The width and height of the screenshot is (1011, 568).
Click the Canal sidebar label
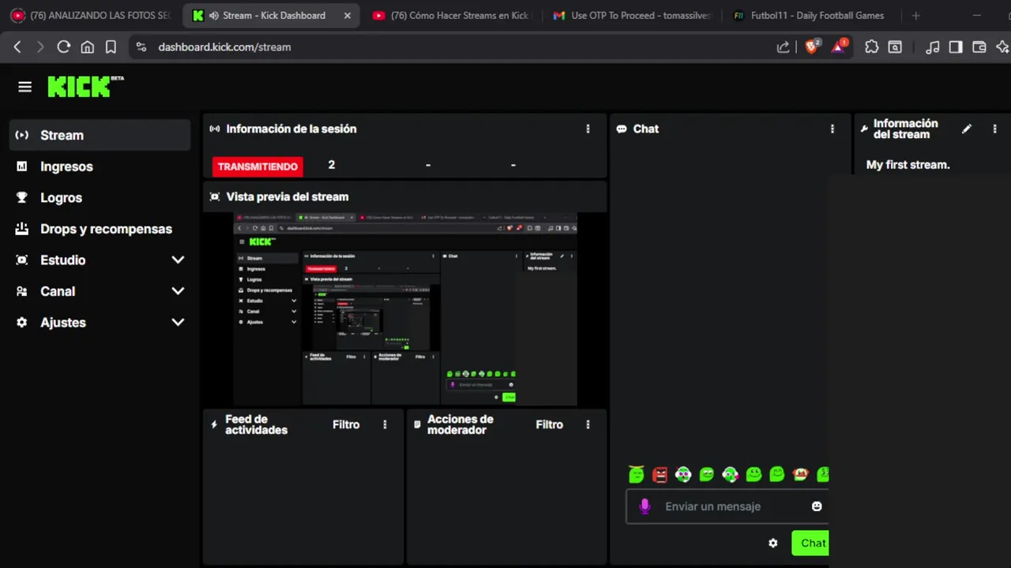[58, 291]
